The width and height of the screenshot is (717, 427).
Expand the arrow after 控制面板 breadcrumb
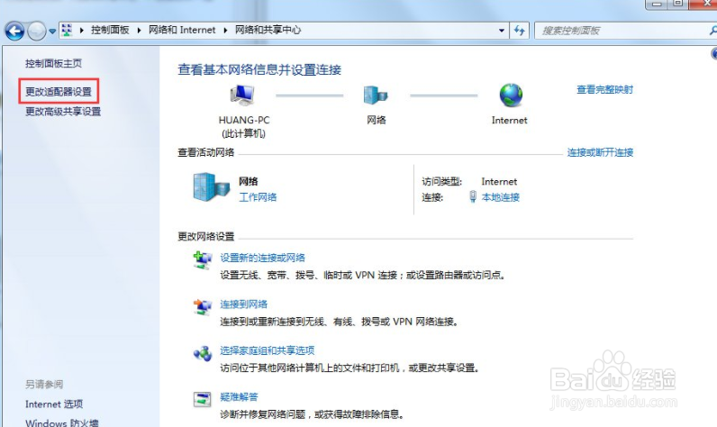pyautogui.click(x=139, y=30)
